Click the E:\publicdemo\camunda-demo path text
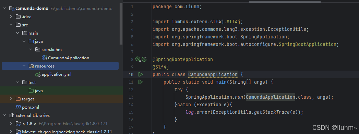The image size is (359, 134). (x=81, y=9)
